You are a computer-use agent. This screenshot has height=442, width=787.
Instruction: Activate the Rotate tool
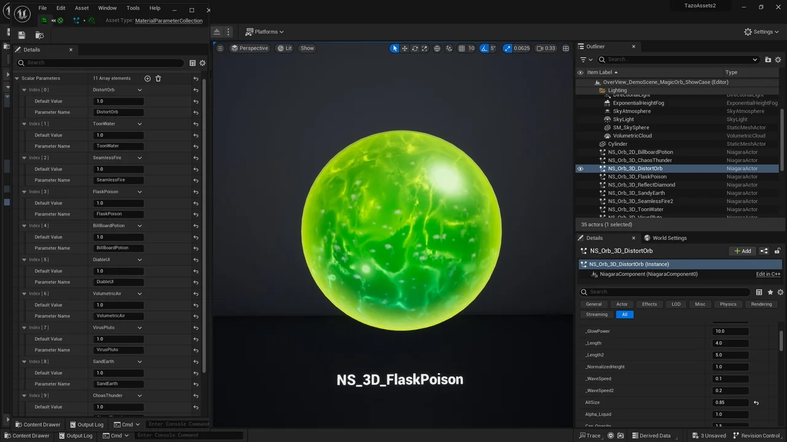(415, 48)
